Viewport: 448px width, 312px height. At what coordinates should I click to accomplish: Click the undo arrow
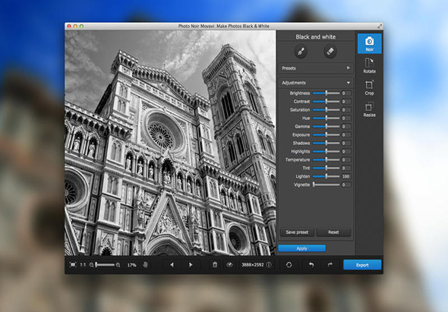(311, 265)
